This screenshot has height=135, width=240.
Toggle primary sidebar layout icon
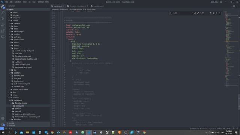click(211, 2)
